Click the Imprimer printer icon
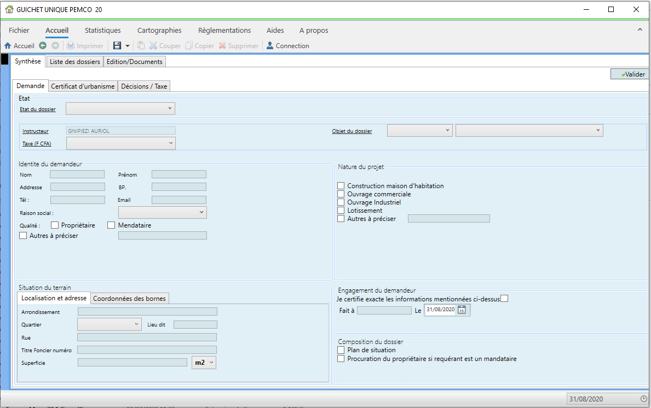Image resolution: width=651 pixels, height=408 pixels. [x=71, y=45]
